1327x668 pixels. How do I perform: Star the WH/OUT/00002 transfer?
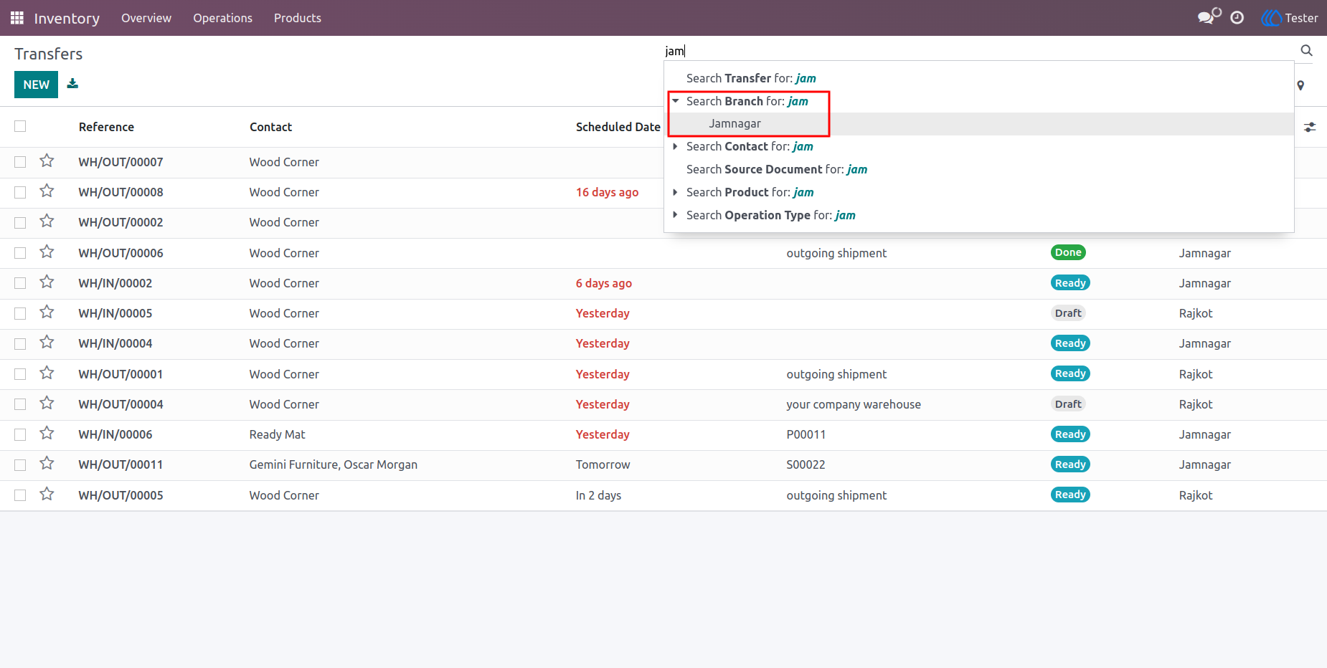point(47,221)
